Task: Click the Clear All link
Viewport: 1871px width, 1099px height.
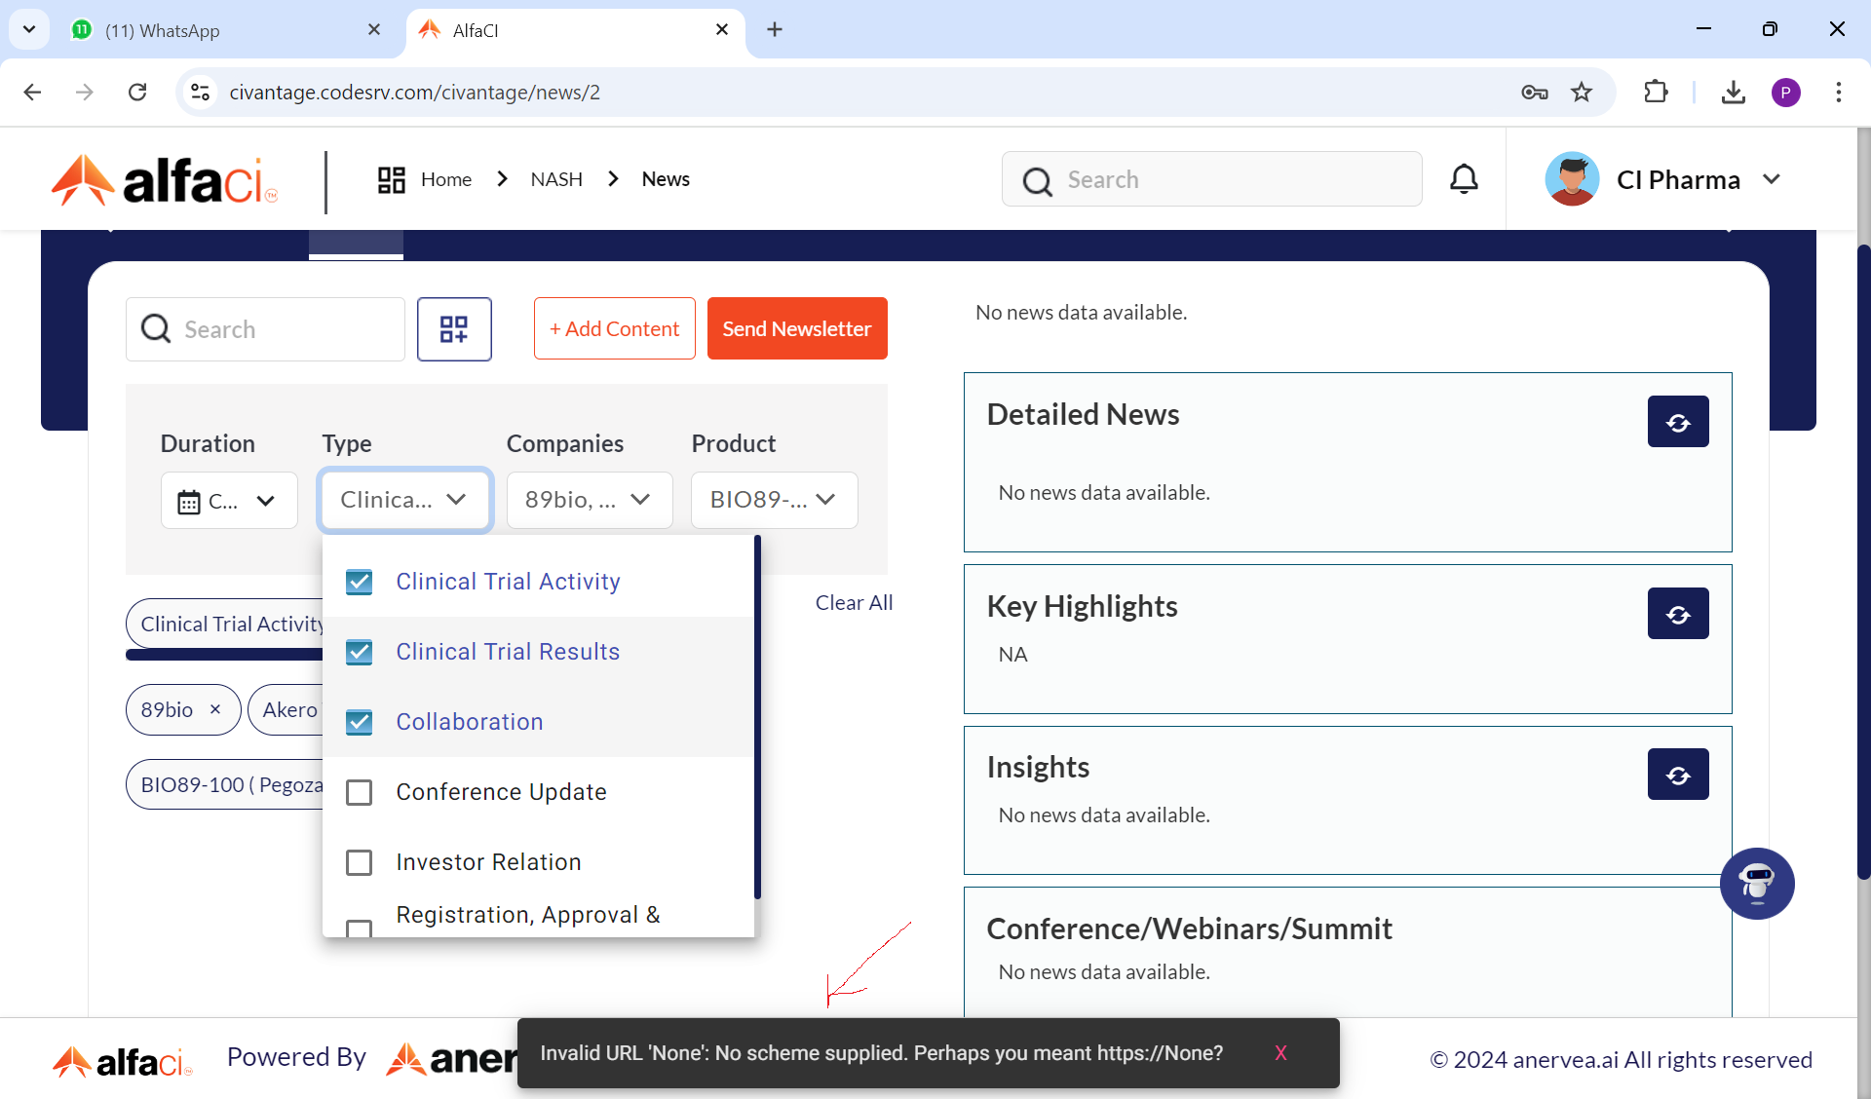Action: tap(854, 603)
